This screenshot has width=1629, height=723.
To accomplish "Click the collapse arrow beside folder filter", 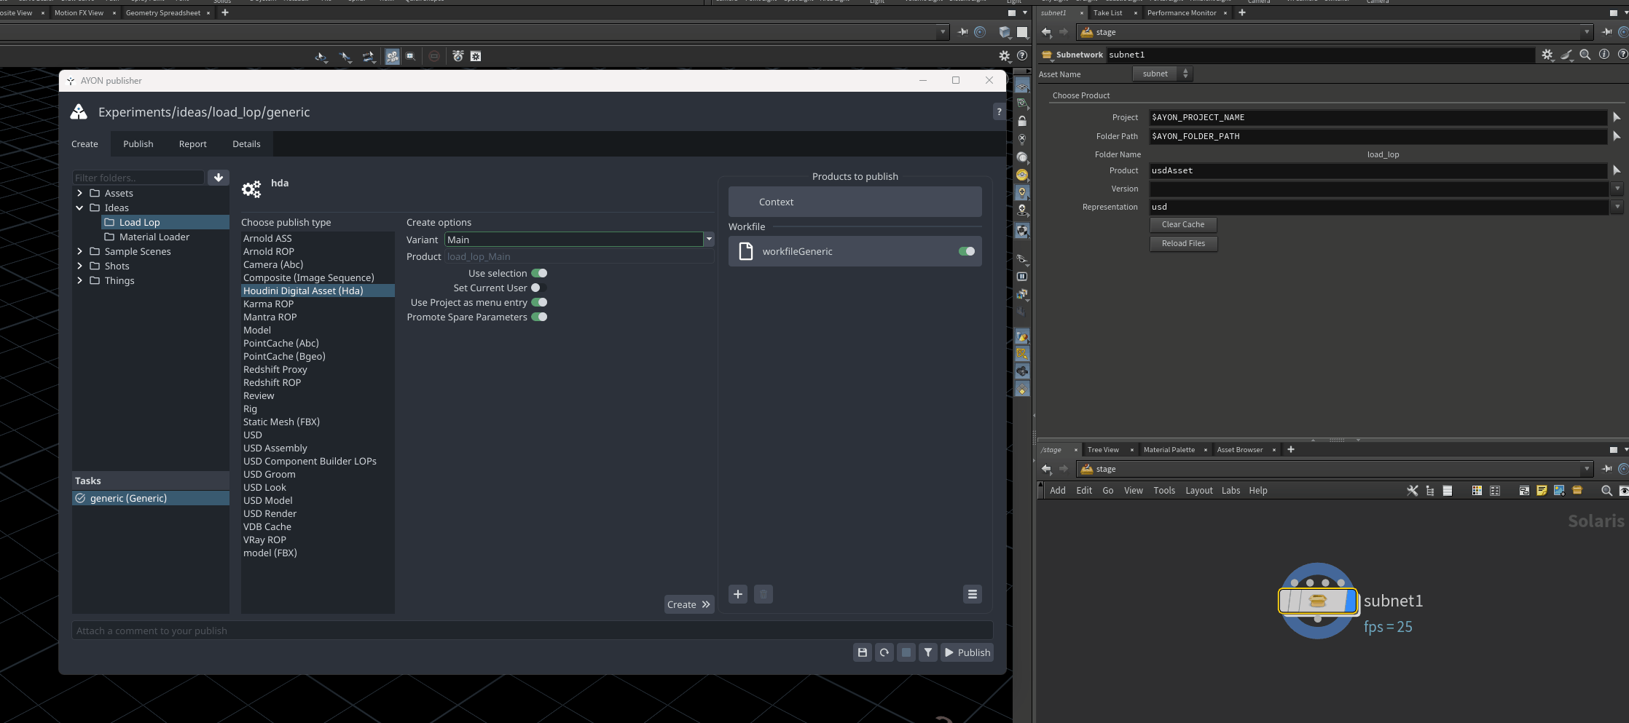I will tap(219, 178).
